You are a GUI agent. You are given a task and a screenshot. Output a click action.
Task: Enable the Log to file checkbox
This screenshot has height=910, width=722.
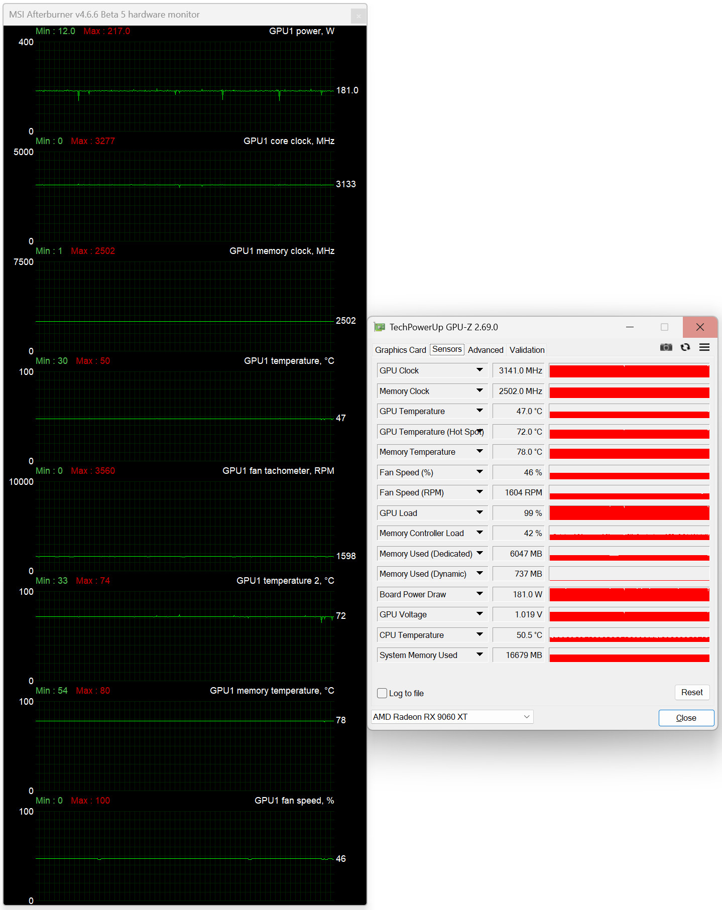coord(382,693)
